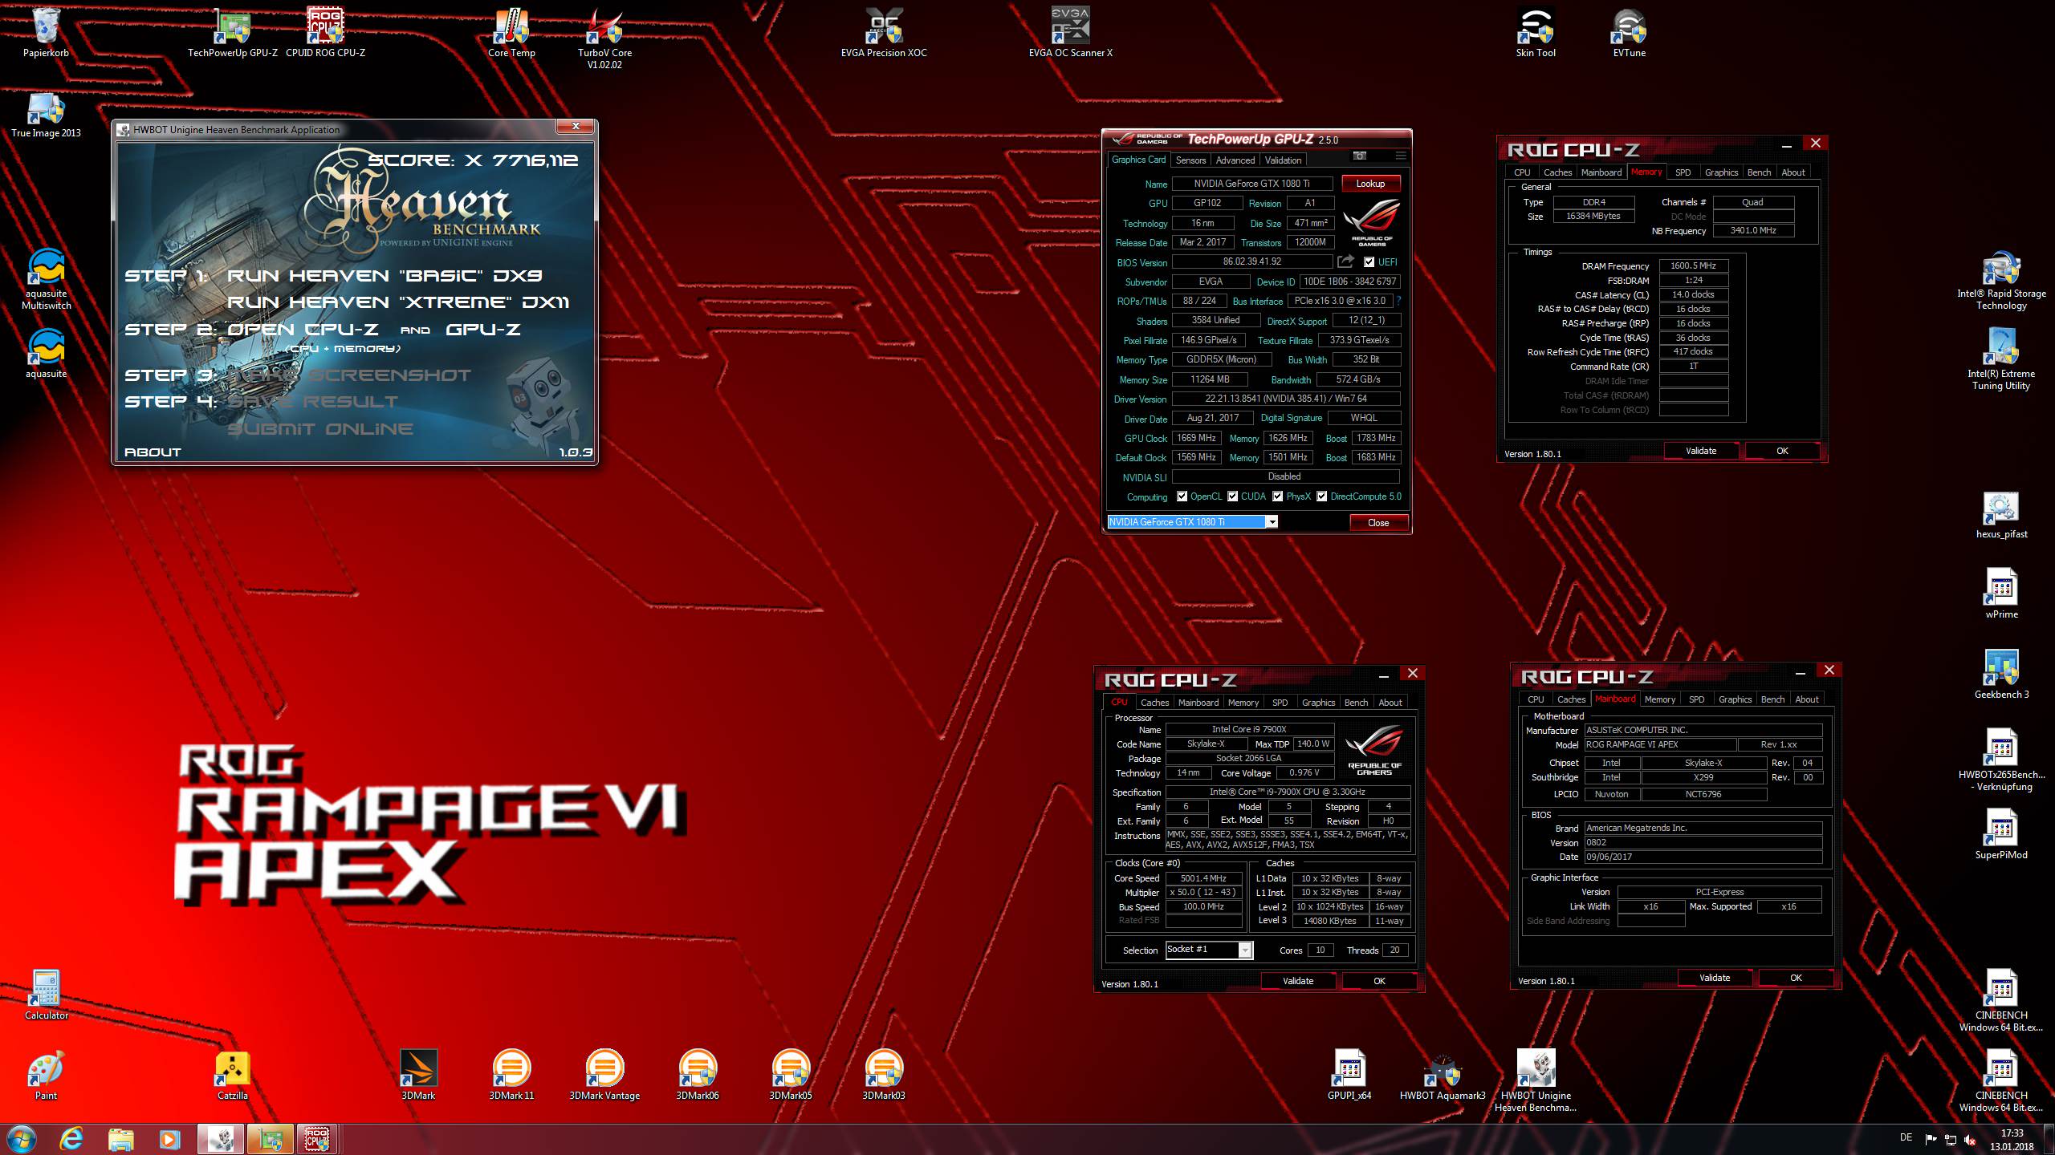
Task: Expand GPU selection dropdown in GPU-Z
Action: [x=1272, y=522]
